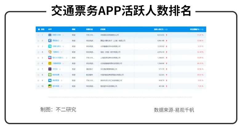Click the source text 数据来源-易观千帆
Screen dimensions: 242x130
click(x=174, y=110)
